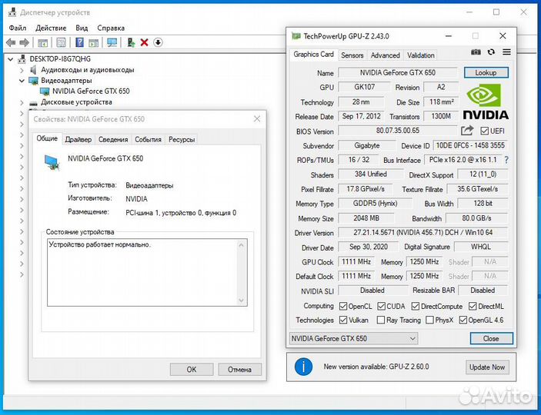Click the NVIDIA logo in GPU-Z
The width and height of the screenshot is (541, 415).
point(486,102)
